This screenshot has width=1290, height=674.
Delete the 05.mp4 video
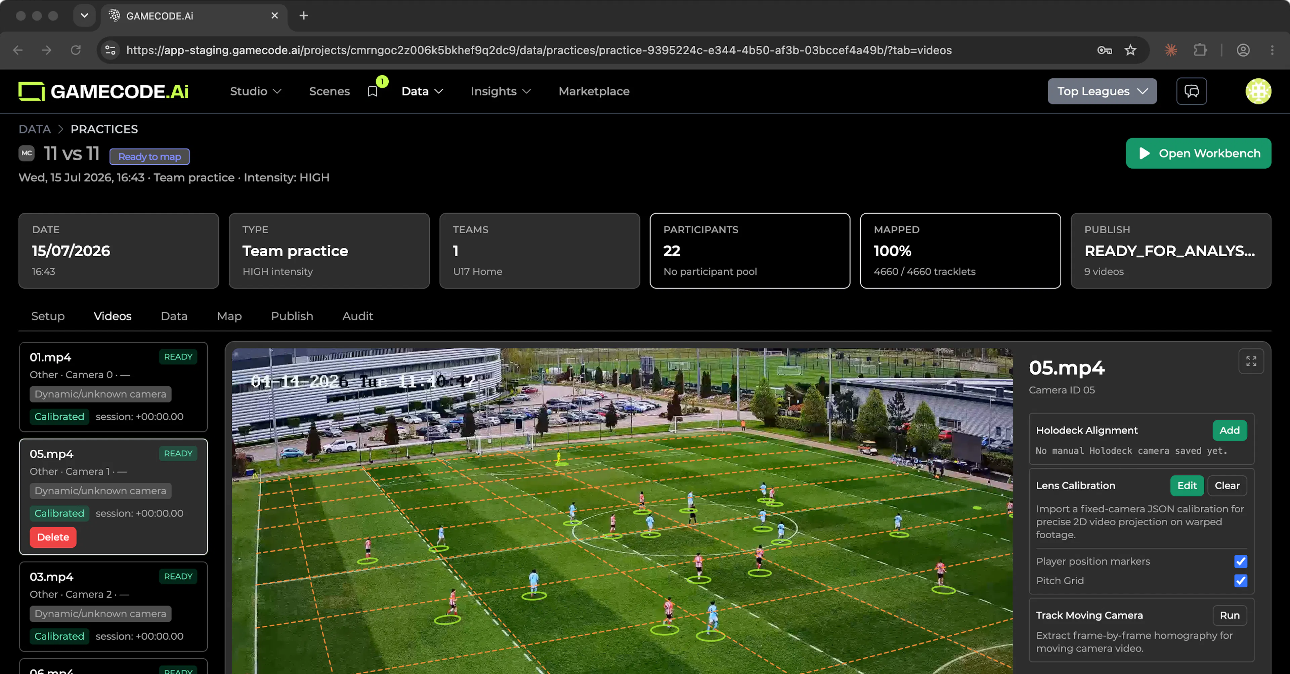click(53, 537)
